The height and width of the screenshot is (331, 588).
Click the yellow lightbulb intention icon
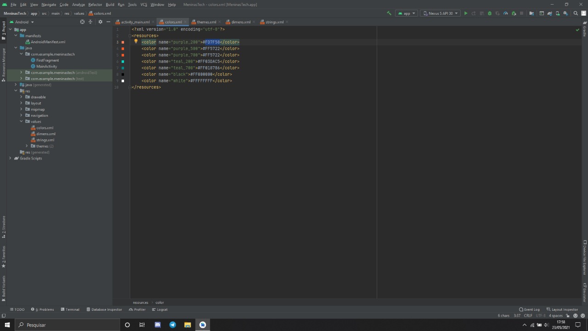click(x=136, y=41)
